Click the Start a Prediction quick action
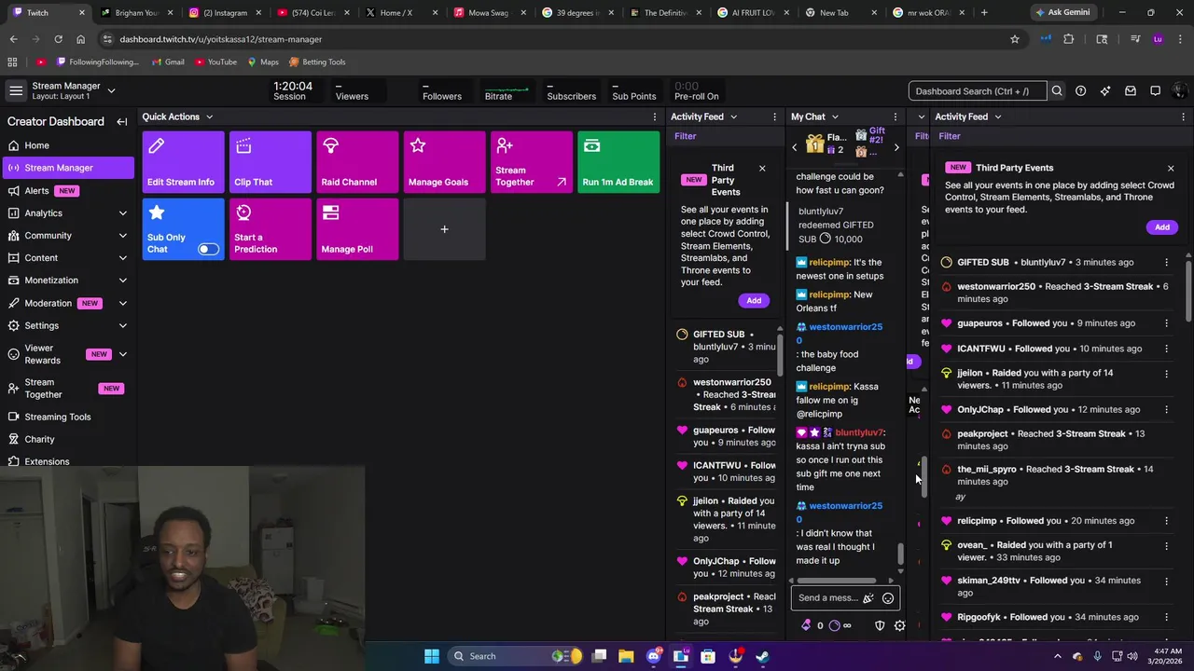The width and height of the screenshot is (1194, 671). [271, 229]
